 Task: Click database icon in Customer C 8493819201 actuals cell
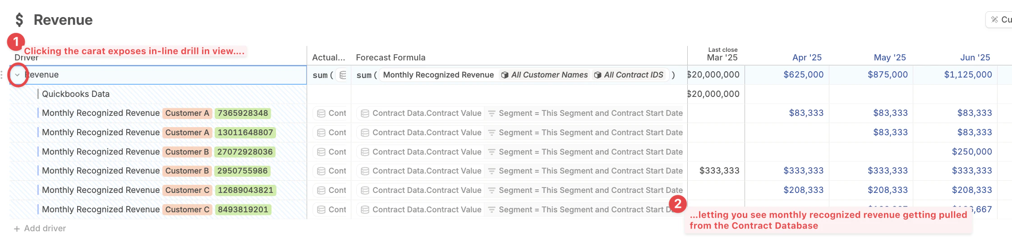[321, 210]
